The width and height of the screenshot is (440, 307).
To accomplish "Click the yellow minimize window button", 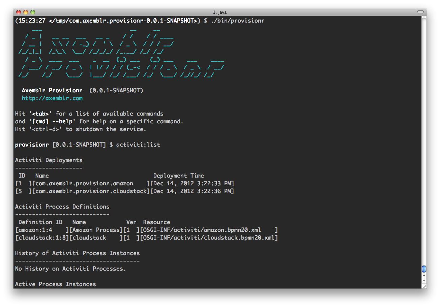I will [26, 12].
